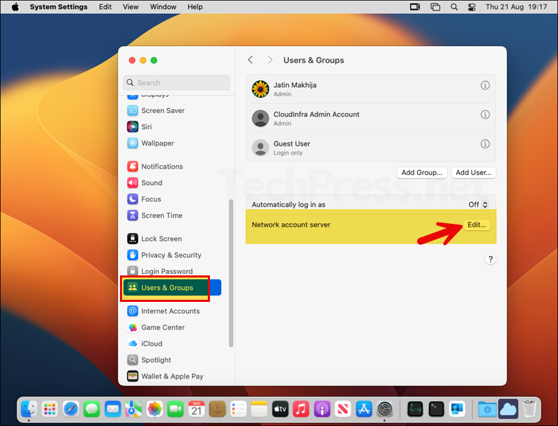Viewport: 558px width, 426px height.
Task: Open Privacy & Security settings
Action: (164, 255)
